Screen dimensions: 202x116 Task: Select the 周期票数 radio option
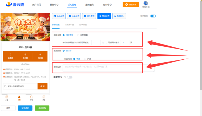click(78, 35)
